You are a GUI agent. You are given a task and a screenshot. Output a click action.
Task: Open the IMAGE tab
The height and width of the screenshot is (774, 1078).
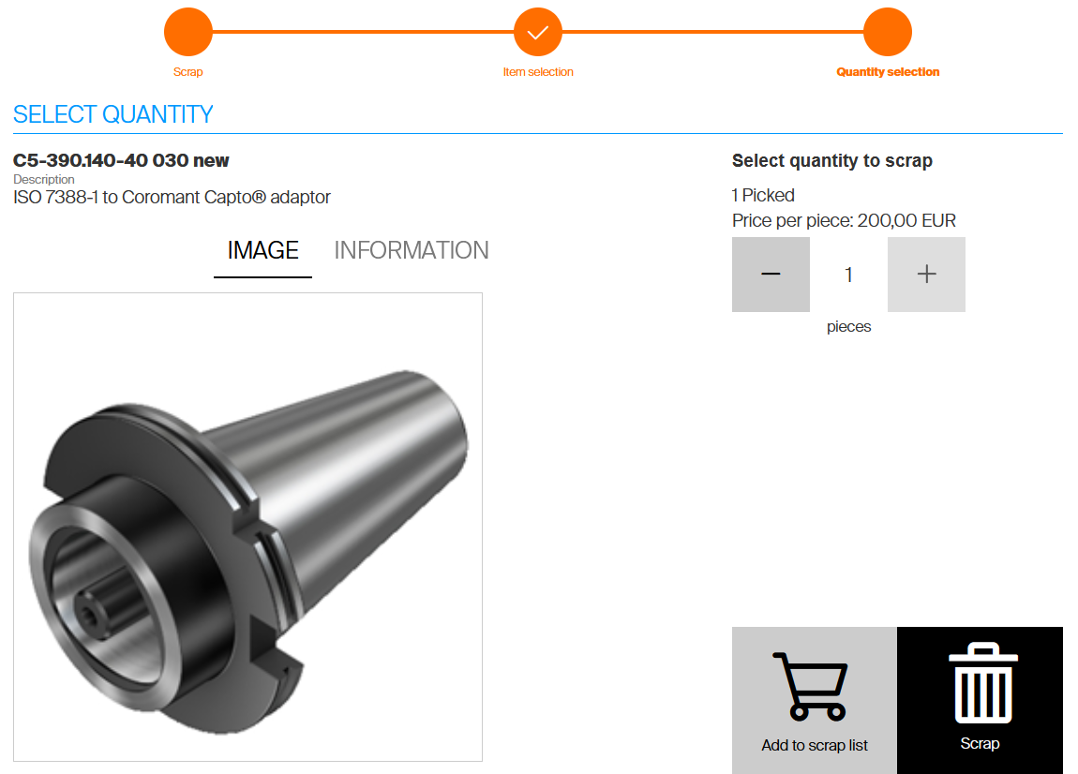[x=262, y=251]
